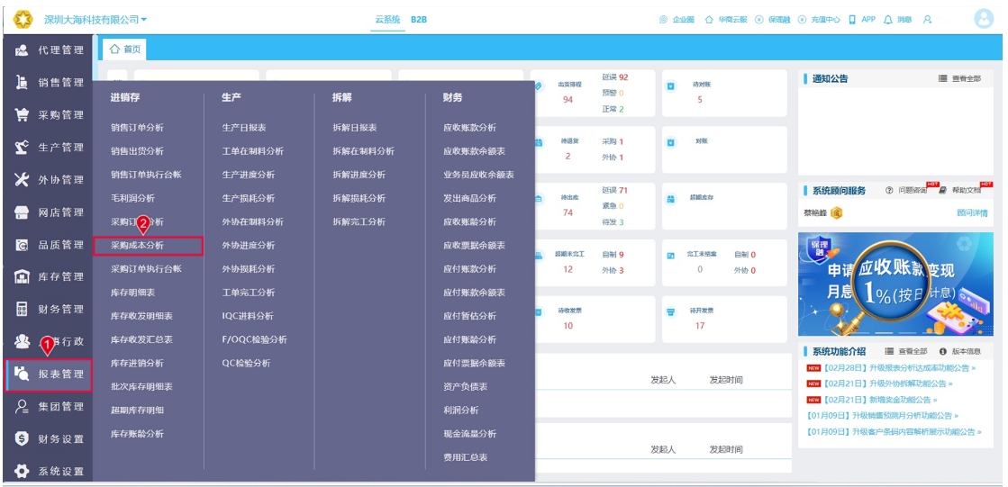Image resolution: width=1008 pixels, height=487 pixels.
Task: Switch to the 云系统 tab
Action: pos(387,20)
